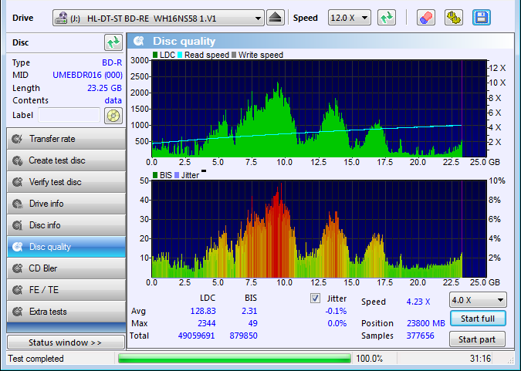This screenshot has height=371, width=521.
Task: Select the Disc quality test
Action: 66,247
